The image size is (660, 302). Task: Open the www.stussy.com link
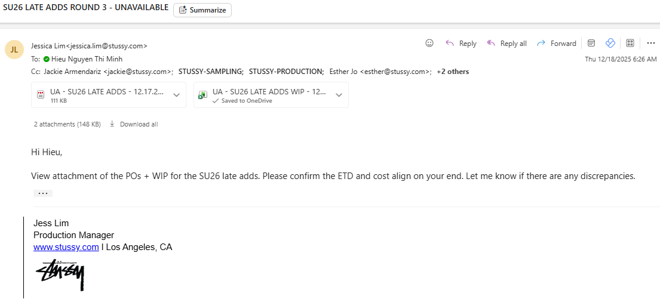coord(66,247)
